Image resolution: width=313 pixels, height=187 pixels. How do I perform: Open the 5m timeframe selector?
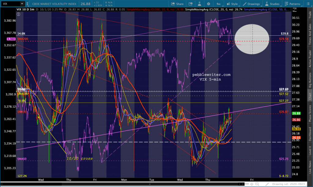pos(219,4)
